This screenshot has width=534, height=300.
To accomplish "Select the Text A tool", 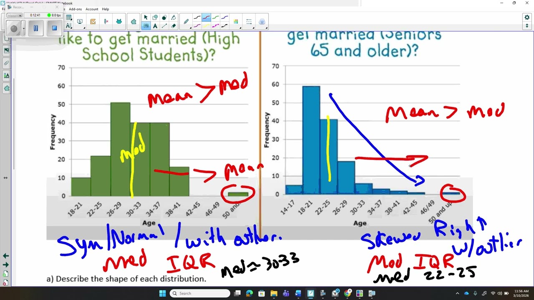I will (x=155, y=26).
